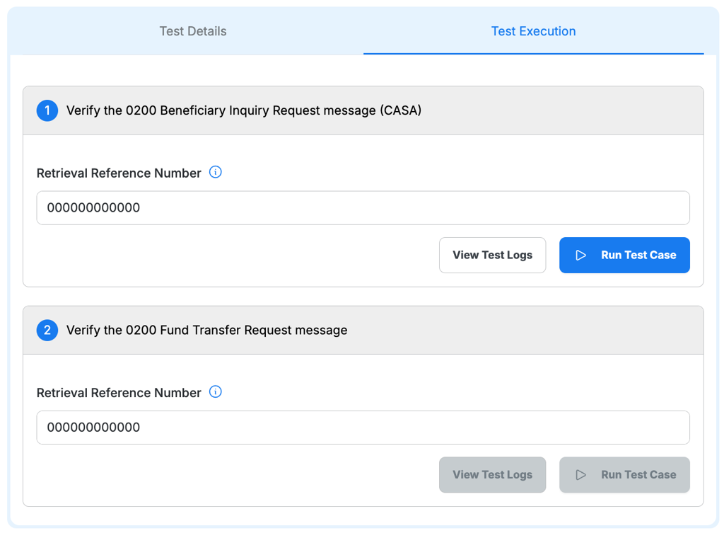Select the numbered circle badge for step 1

(x=47, y=110)
